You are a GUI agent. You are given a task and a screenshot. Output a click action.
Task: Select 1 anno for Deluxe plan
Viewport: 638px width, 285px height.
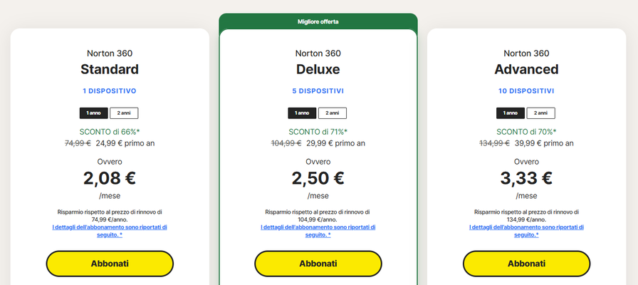(302, 113)
